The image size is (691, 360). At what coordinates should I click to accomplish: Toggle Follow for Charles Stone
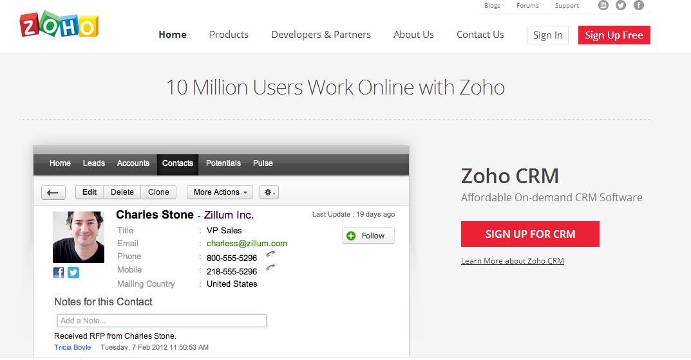[368, 236]
